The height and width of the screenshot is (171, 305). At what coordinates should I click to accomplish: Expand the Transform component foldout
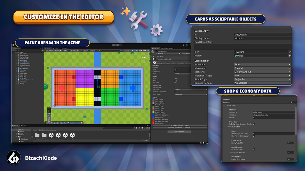152,57
